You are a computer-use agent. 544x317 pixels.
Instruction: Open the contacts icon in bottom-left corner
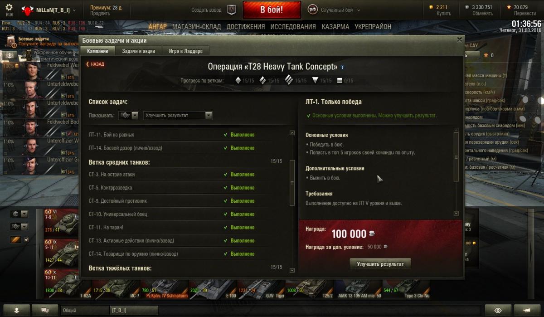click(17, 310)
